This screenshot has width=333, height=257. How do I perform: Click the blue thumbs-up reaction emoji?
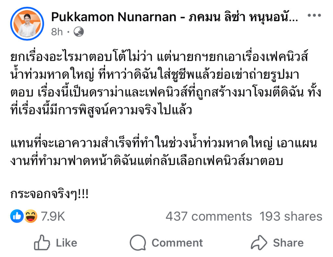click(x=17, y=216)
